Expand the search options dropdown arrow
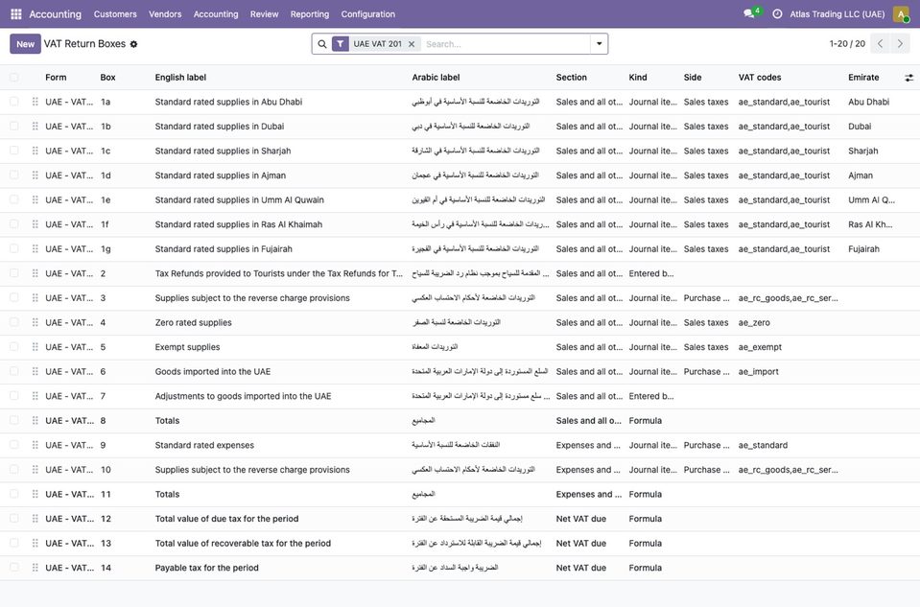This screenshot has height=607, width=920. point(599,43)
